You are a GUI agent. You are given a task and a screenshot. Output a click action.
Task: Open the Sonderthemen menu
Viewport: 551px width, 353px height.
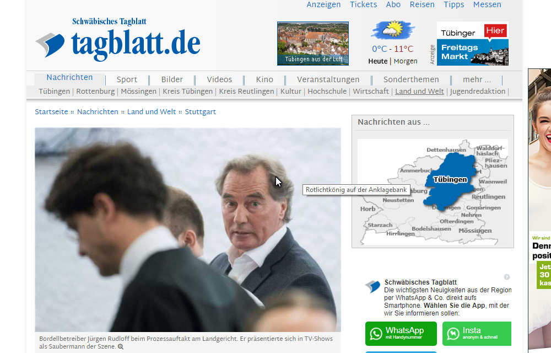pos(411,80)
